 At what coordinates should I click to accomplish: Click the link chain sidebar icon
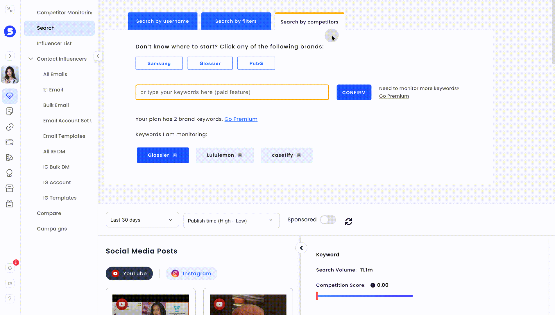tap(10, 127)
